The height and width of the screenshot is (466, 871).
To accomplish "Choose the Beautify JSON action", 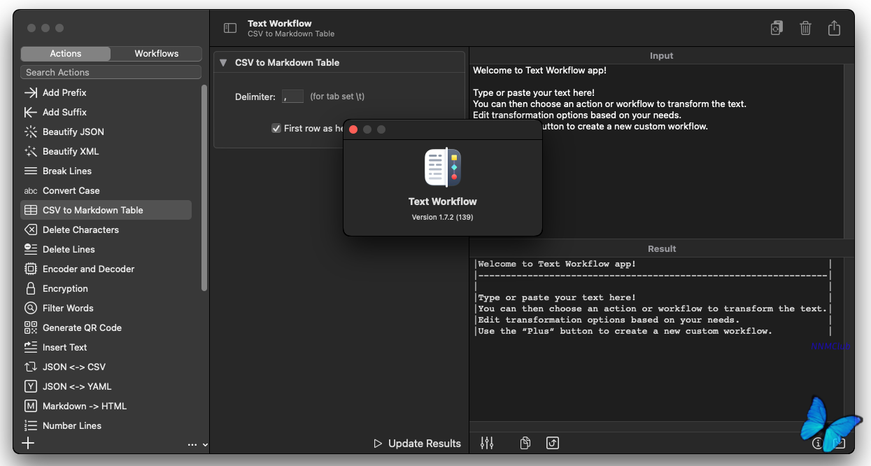I will point(106,132).
